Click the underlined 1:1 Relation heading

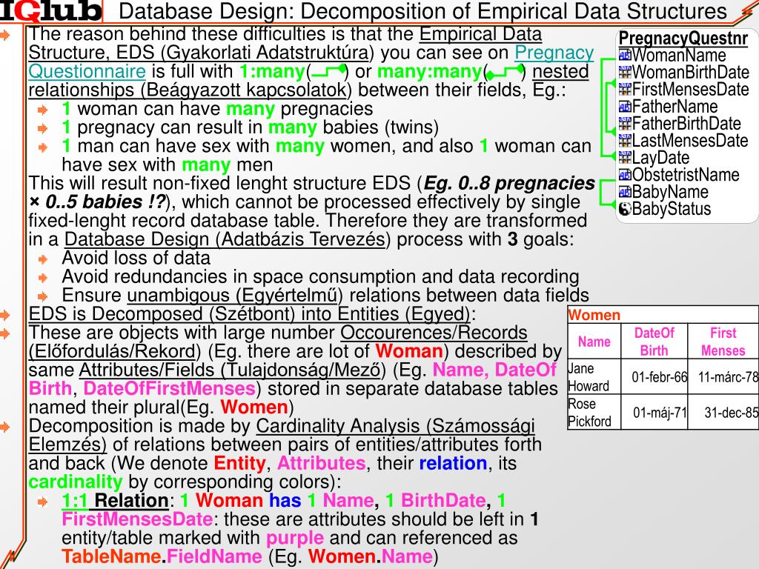[x=115, y=500]
